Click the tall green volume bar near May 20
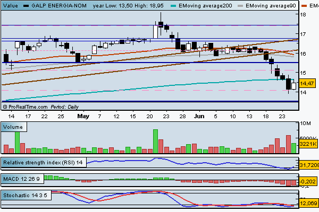The width and height of the screenshot is (319, 212). tap(155, 141)
